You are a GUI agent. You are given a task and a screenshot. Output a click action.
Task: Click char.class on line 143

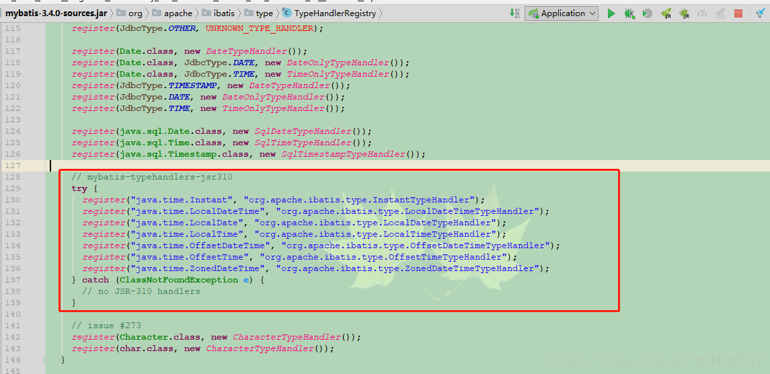pos(147,348)
